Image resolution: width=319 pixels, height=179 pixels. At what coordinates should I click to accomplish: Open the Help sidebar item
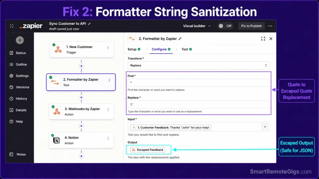tap(16, 122)
